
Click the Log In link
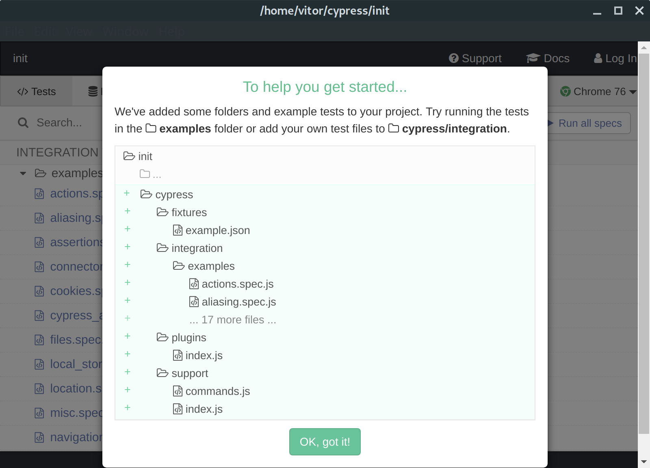coord(615,58)
